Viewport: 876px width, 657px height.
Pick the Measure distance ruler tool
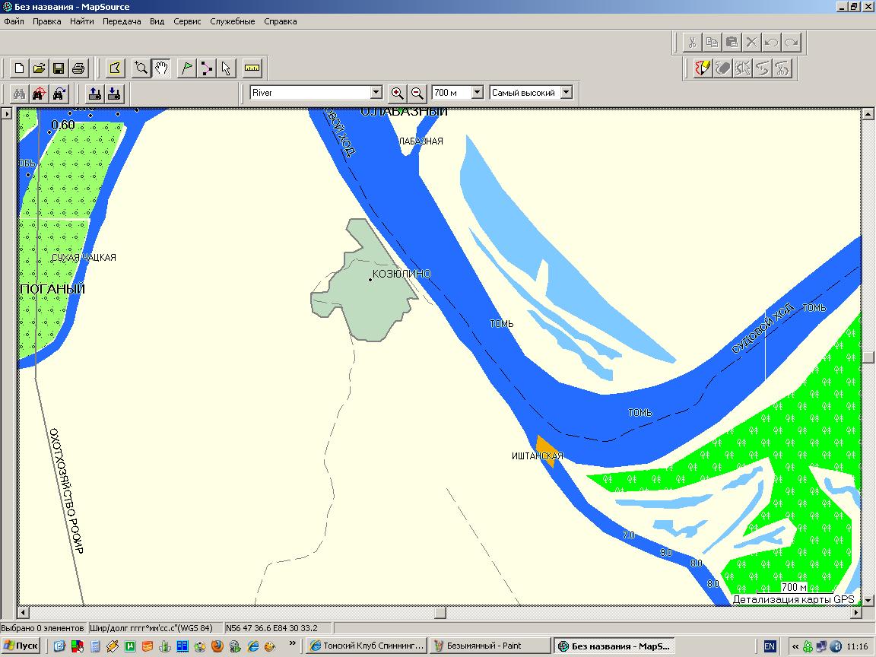tap(252, 68)
